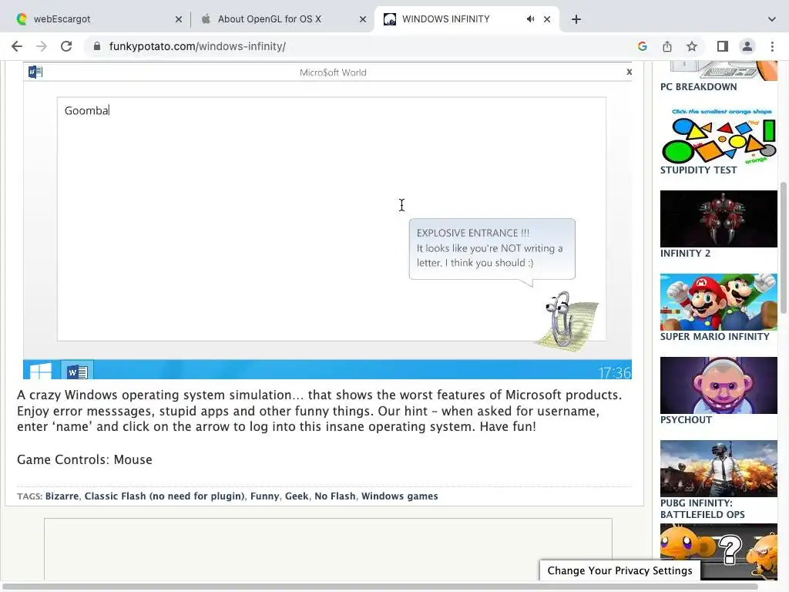This screenshot has width=789, height=592.
Task: Close the Micro$oft World window
Action: [x=629, y=72]
